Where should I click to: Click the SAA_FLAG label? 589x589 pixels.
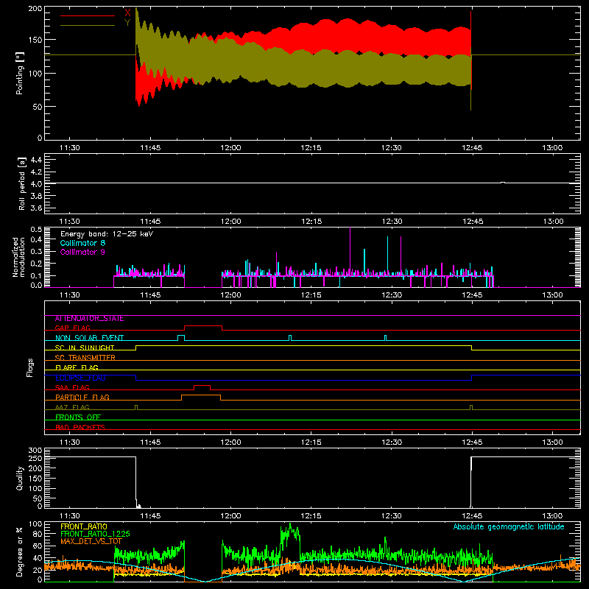point(72,387)
